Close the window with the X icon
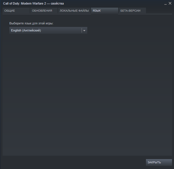The height and width of the screenshot is (169, 174). click(x=170, y=3)
